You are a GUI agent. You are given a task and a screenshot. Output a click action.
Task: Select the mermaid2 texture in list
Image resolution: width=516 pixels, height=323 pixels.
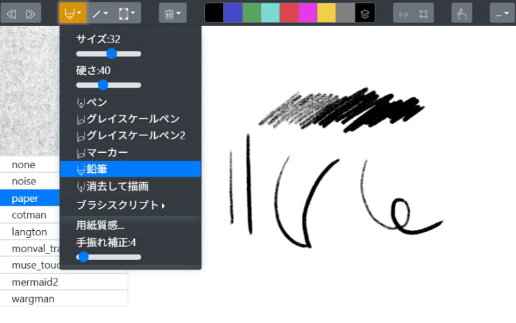click(x=64, y=282)
